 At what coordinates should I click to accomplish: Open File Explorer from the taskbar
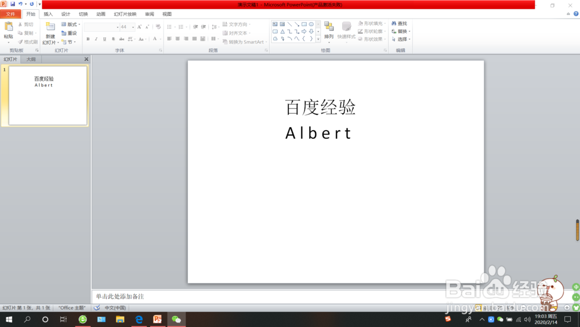[120, 319]
